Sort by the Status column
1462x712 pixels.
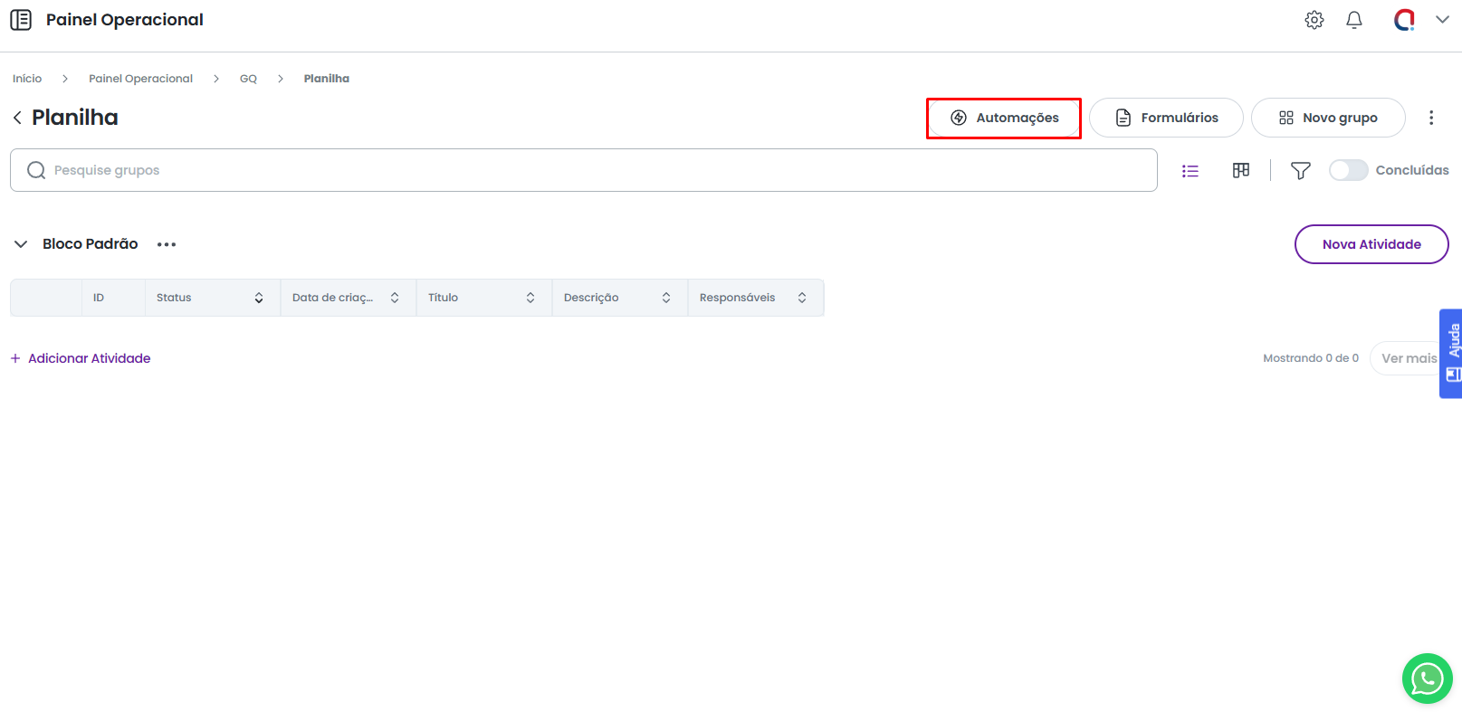[259, 298]
